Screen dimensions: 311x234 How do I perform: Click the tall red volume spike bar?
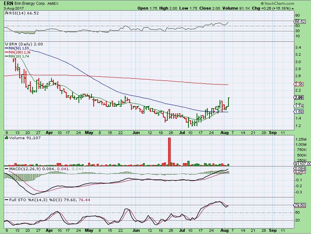click(169, 151)
